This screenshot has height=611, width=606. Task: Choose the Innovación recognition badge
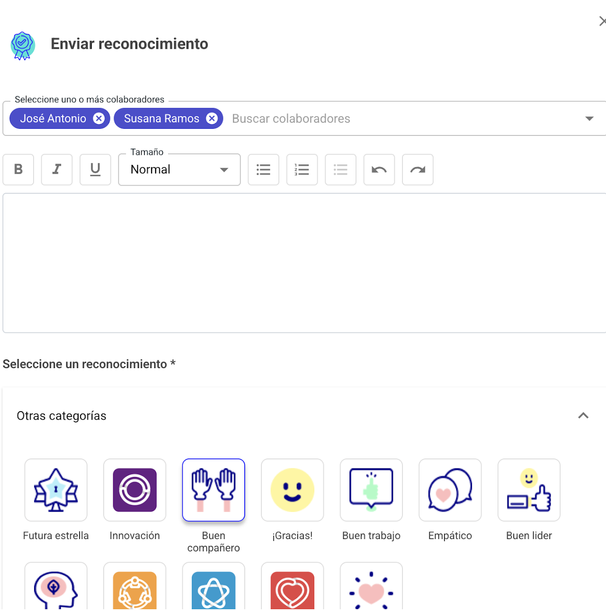coord(135,490)
